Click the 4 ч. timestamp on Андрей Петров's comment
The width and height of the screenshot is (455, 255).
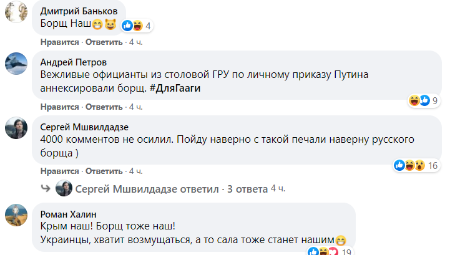[136, 107]
